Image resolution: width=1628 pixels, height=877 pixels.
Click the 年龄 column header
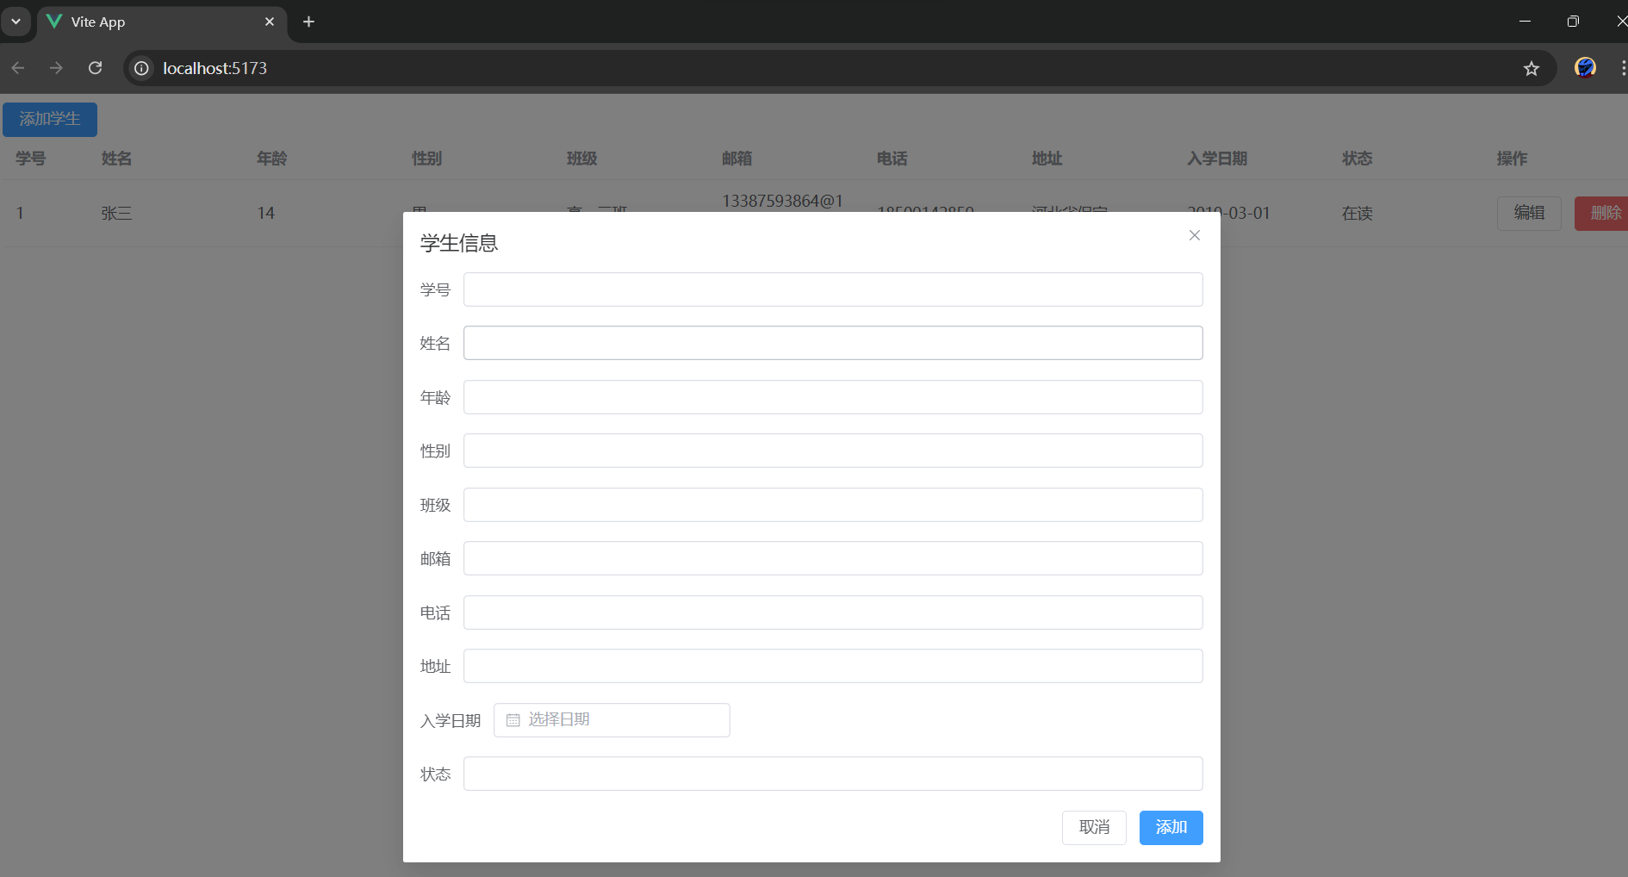271,159
